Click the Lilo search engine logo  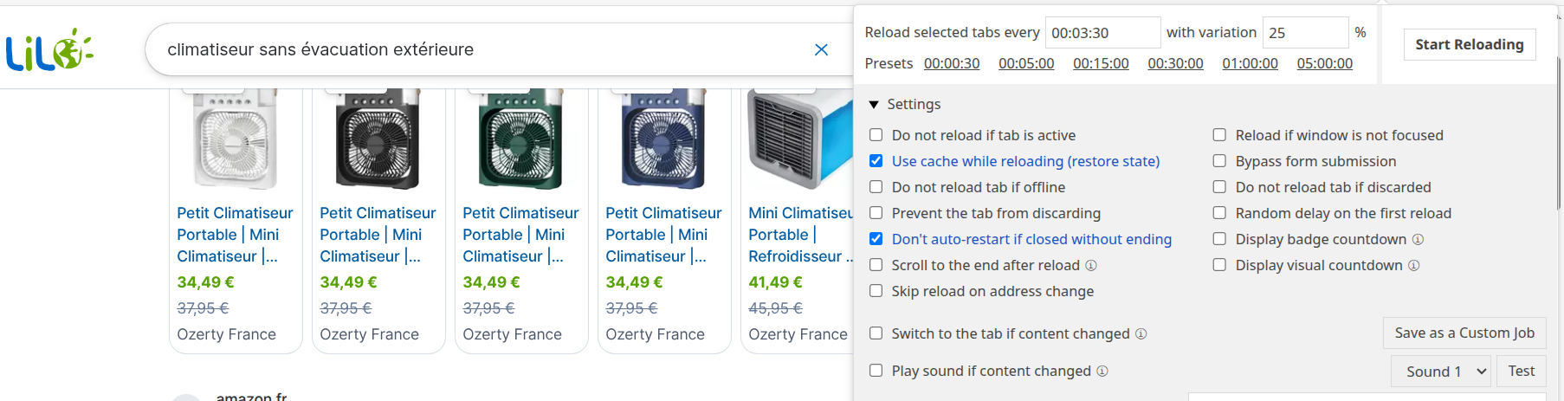point(49,49)
